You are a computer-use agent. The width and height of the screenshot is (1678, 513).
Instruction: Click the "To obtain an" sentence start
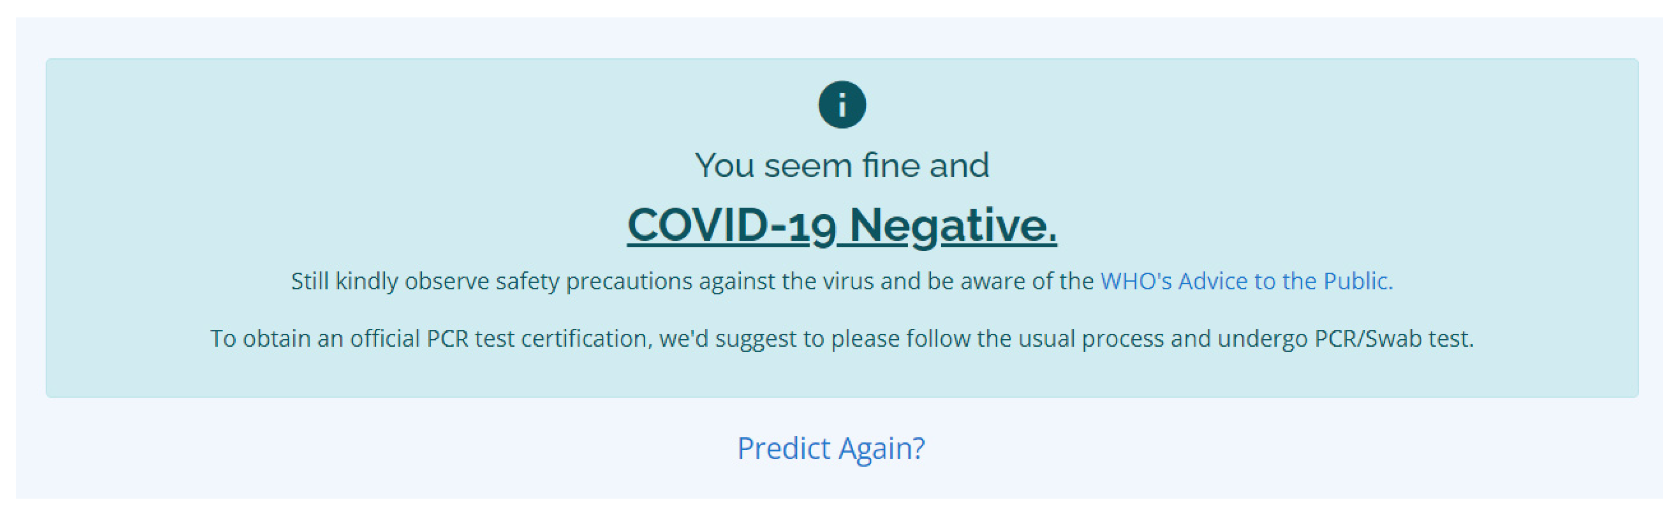point(276,338)
